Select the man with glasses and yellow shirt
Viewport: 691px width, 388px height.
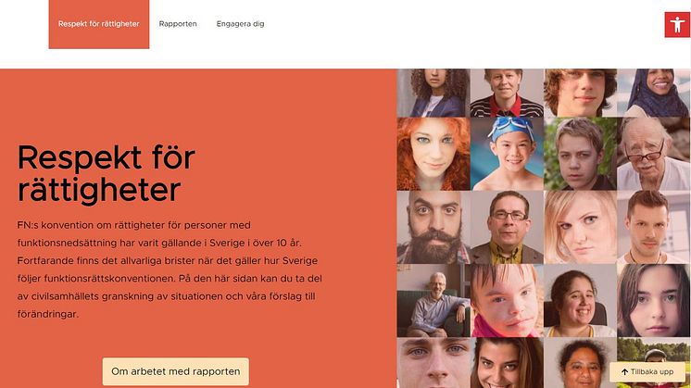507,227
